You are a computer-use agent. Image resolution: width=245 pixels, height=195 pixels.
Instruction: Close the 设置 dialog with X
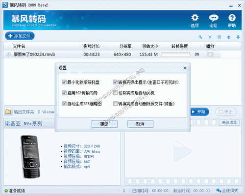pos(185,68)
